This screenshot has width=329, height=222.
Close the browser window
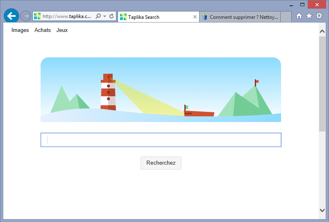[317, 5]
